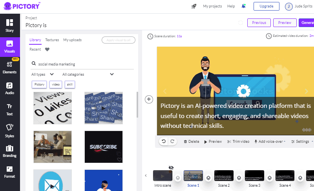Click transition icon between Intro and Scene 1
Screen dimensions: 314x191
178,178
